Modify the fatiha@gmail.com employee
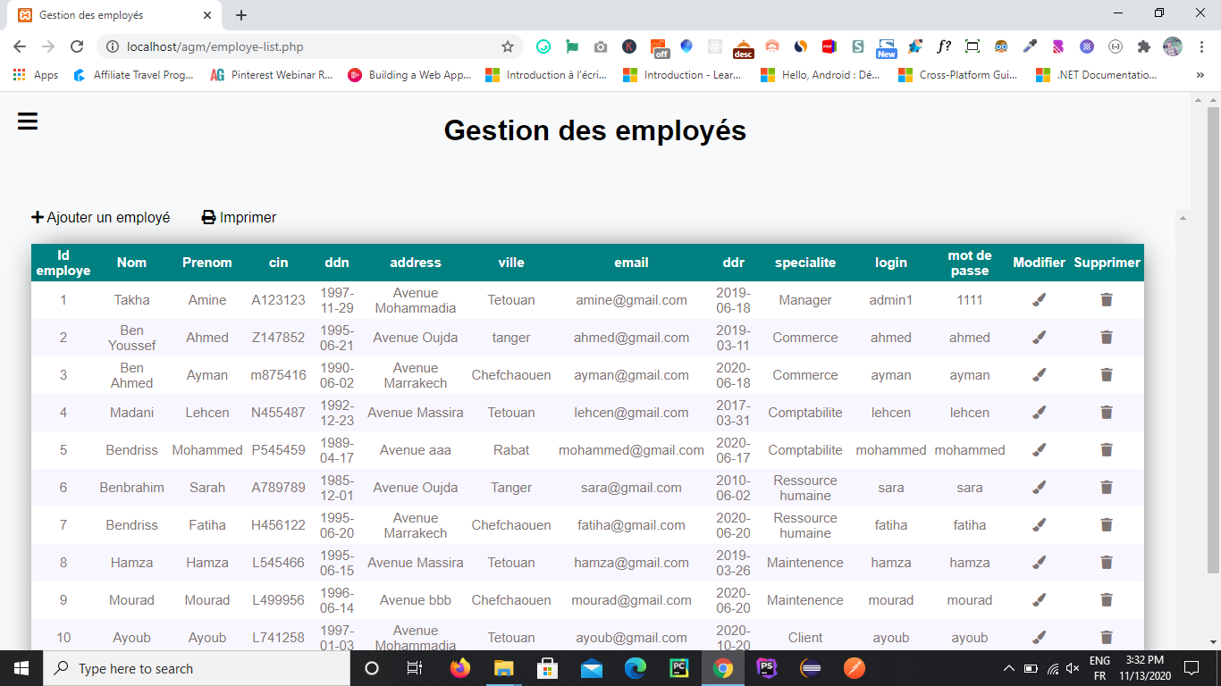 (1039, 525)
